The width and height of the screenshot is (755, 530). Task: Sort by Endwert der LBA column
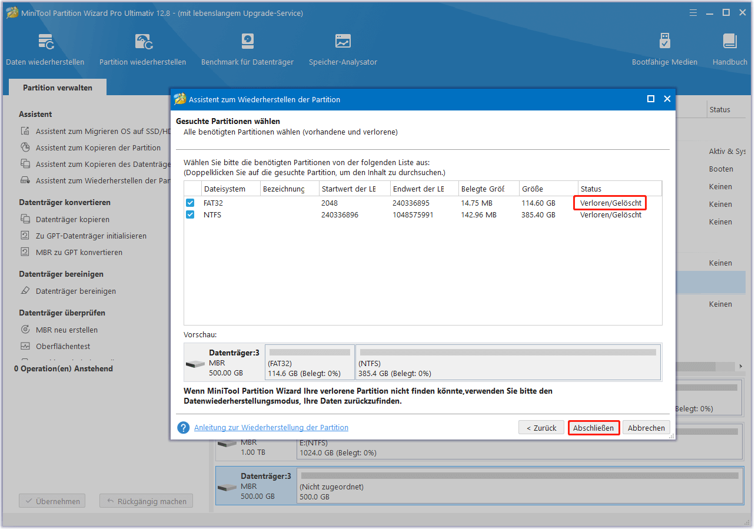[x=424, y=189]
